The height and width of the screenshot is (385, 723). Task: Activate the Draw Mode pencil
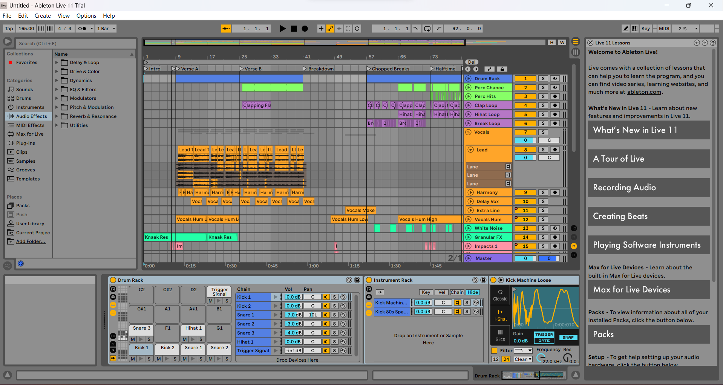[626, 29]
